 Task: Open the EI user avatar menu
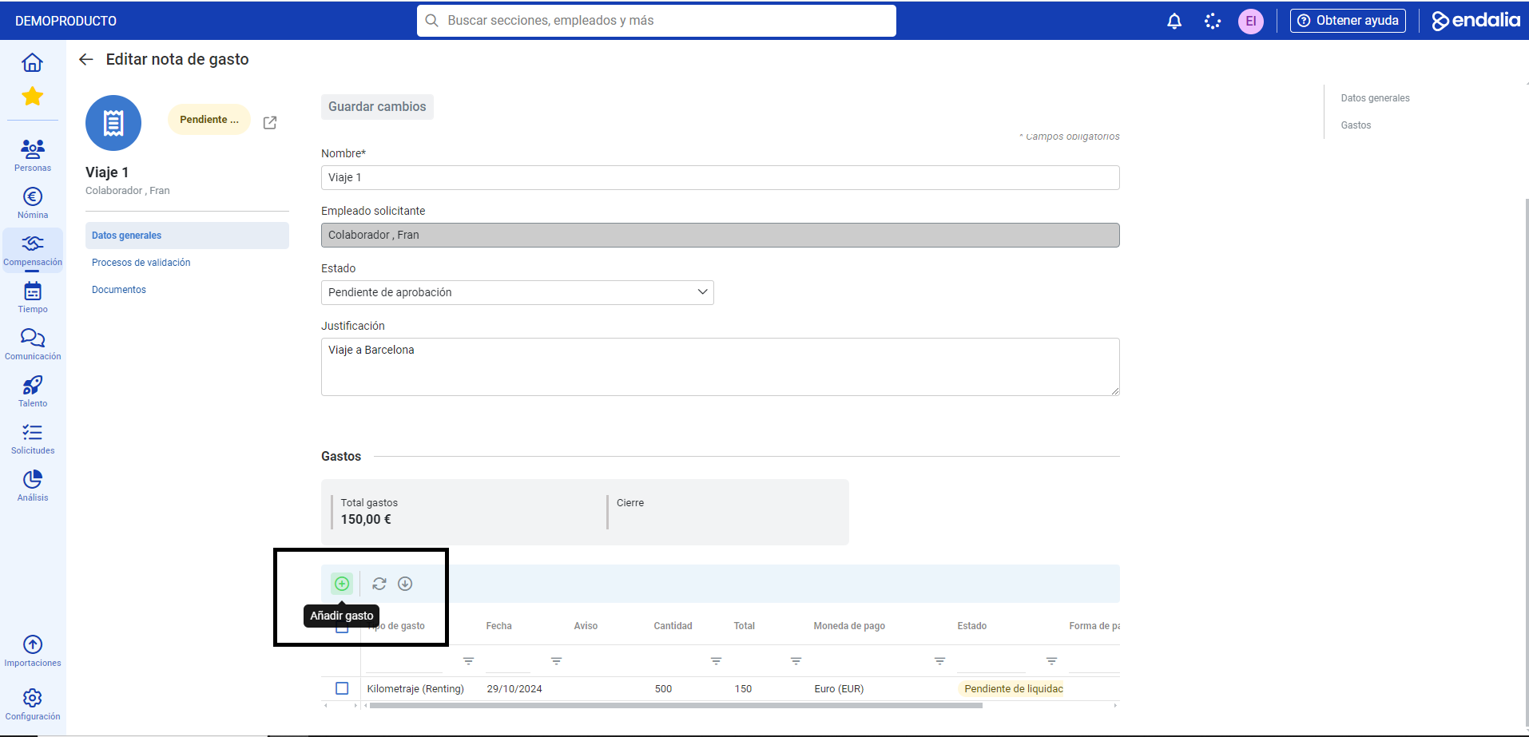pos(1251,22)
